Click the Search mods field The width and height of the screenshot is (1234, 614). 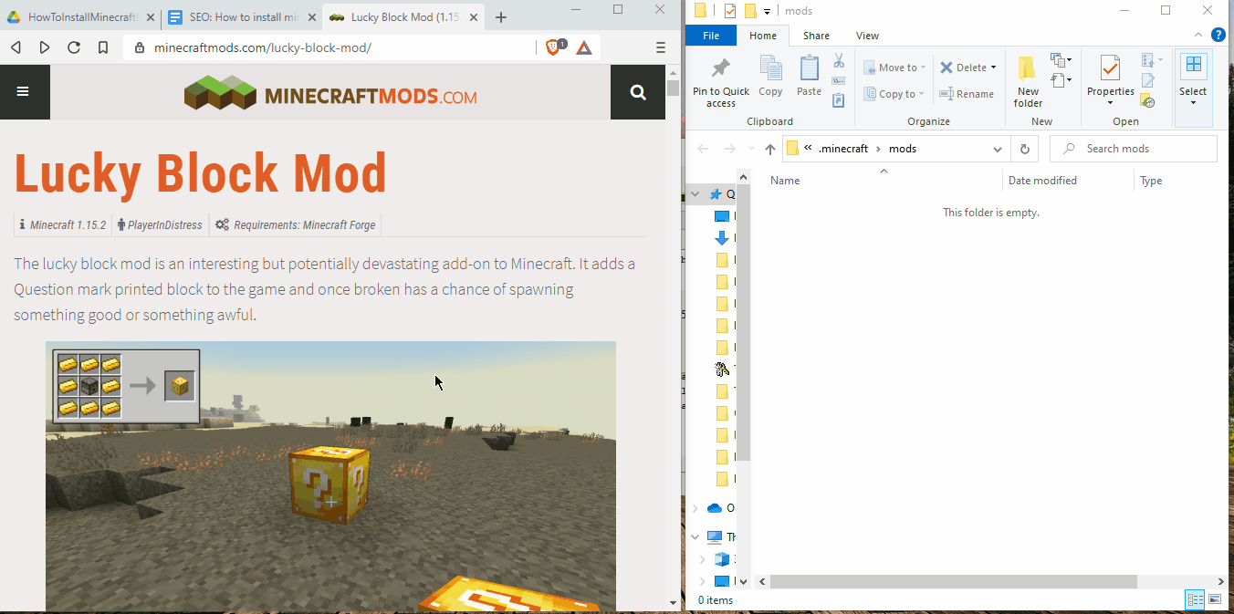(1134, 149)
